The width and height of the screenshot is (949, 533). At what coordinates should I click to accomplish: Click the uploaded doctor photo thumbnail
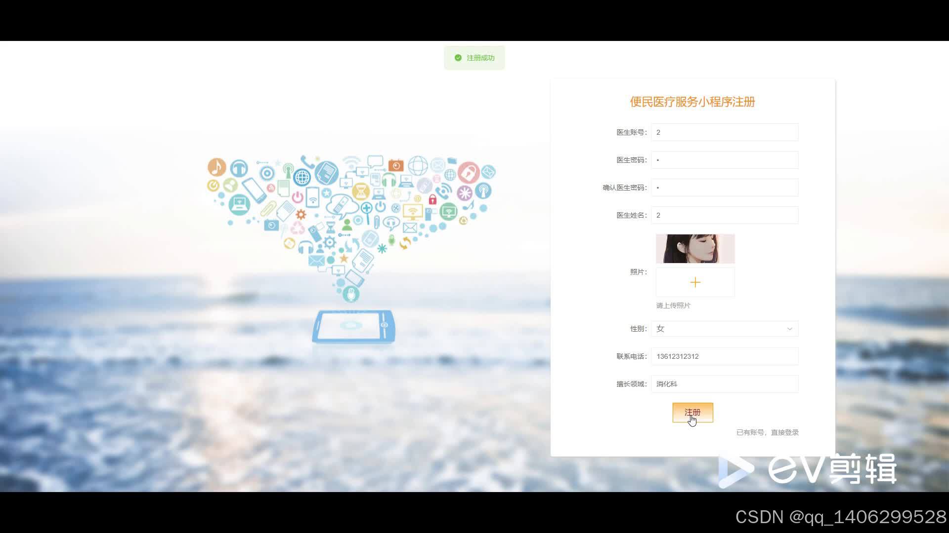695,249
